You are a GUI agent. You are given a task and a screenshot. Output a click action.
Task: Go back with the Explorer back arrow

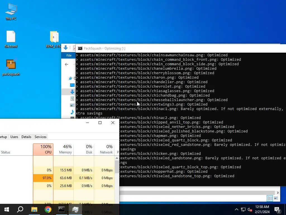(66, 64)
